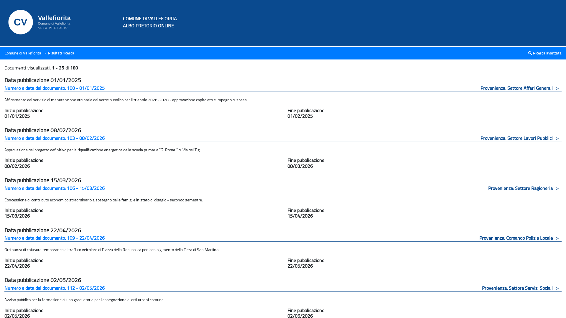This screenshot has height=318, width=566.
Task: Open the Risultati ricerca breadcrumb link
Action: pos(61,53)
